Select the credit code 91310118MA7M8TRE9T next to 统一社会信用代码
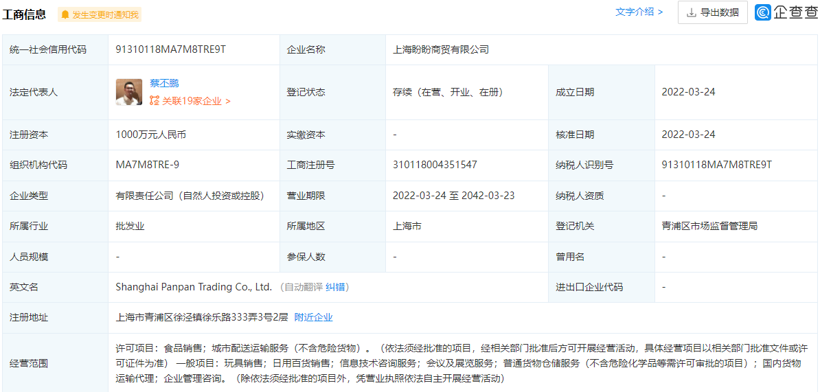 point(170,49)
